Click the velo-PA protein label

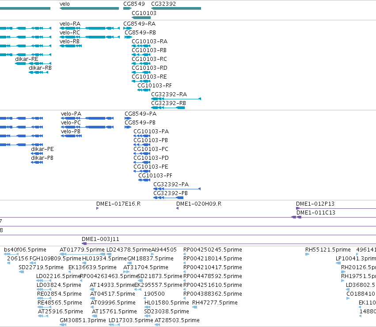point(71,114)
